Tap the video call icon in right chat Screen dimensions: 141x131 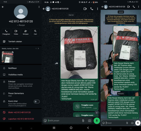(x=128, y=7)
